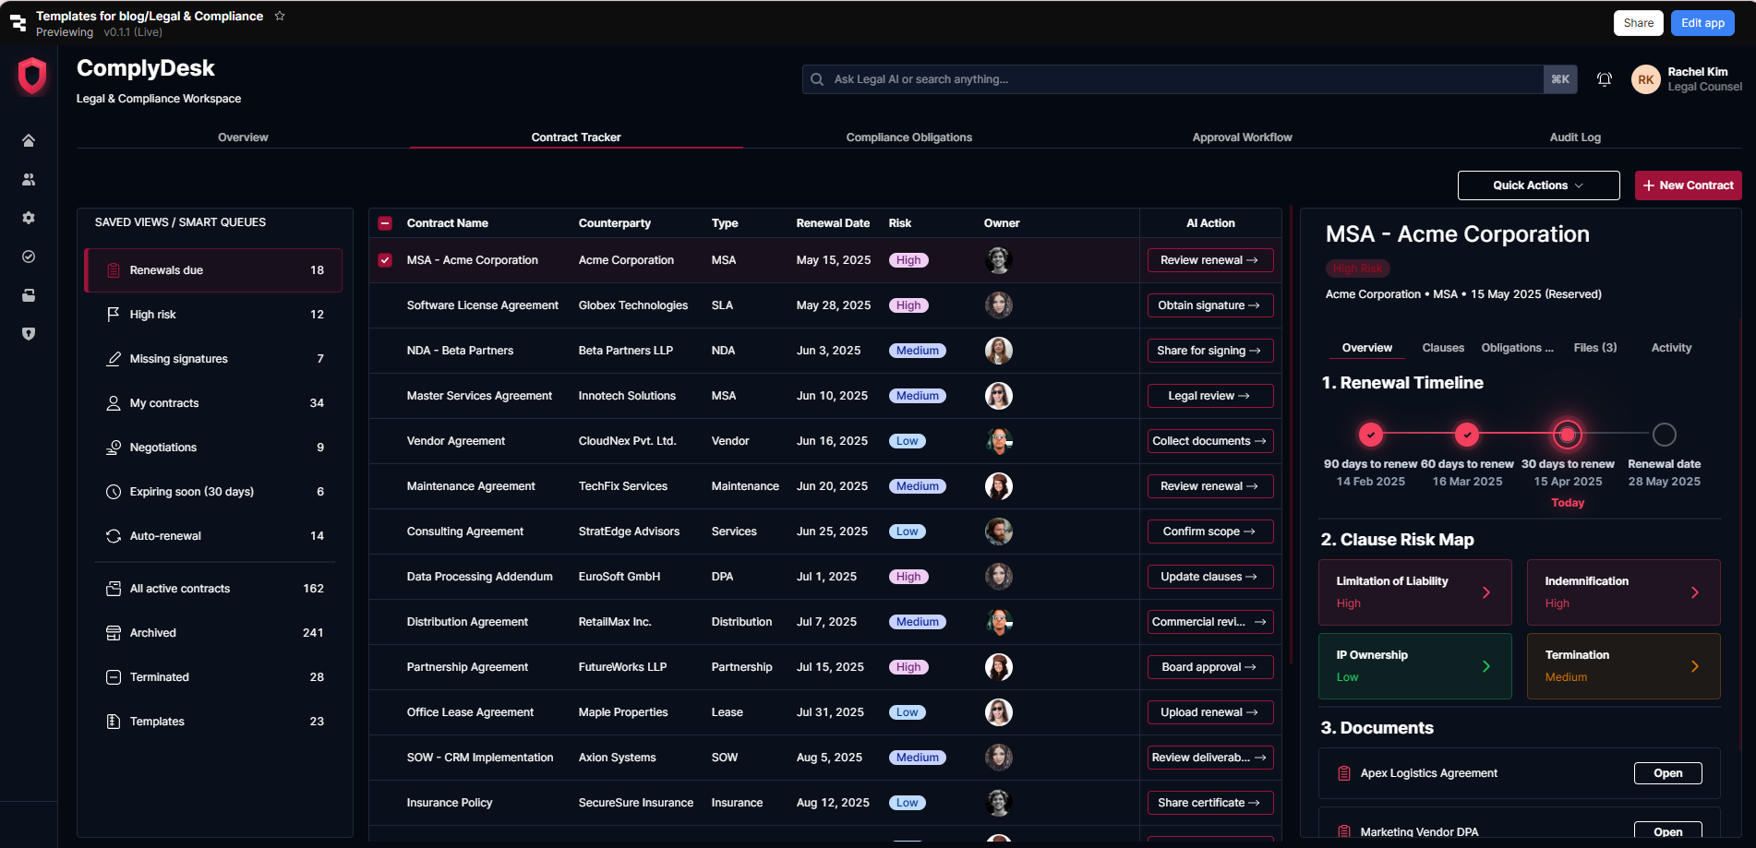Click Review renewal for MSA - Acme

(x=1210, y=260)
